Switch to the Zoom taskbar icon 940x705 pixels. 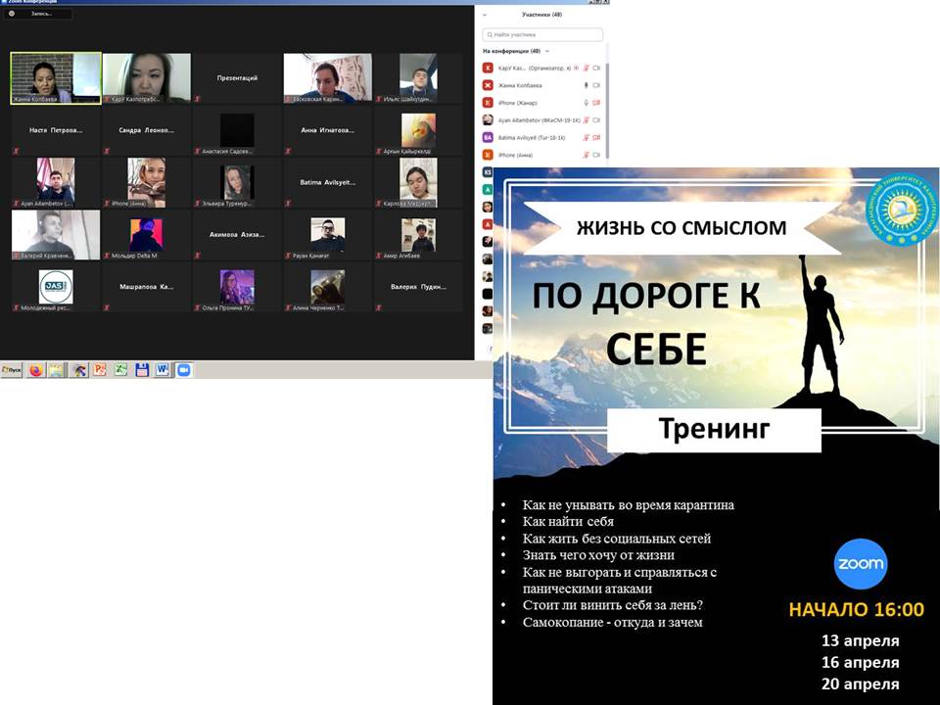183,370
